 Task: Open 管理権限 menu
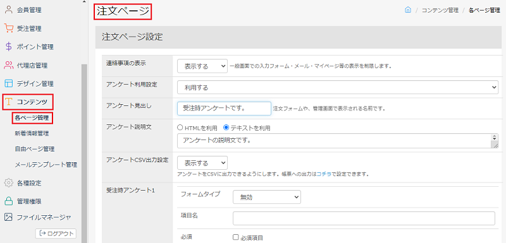click(29, 201)
